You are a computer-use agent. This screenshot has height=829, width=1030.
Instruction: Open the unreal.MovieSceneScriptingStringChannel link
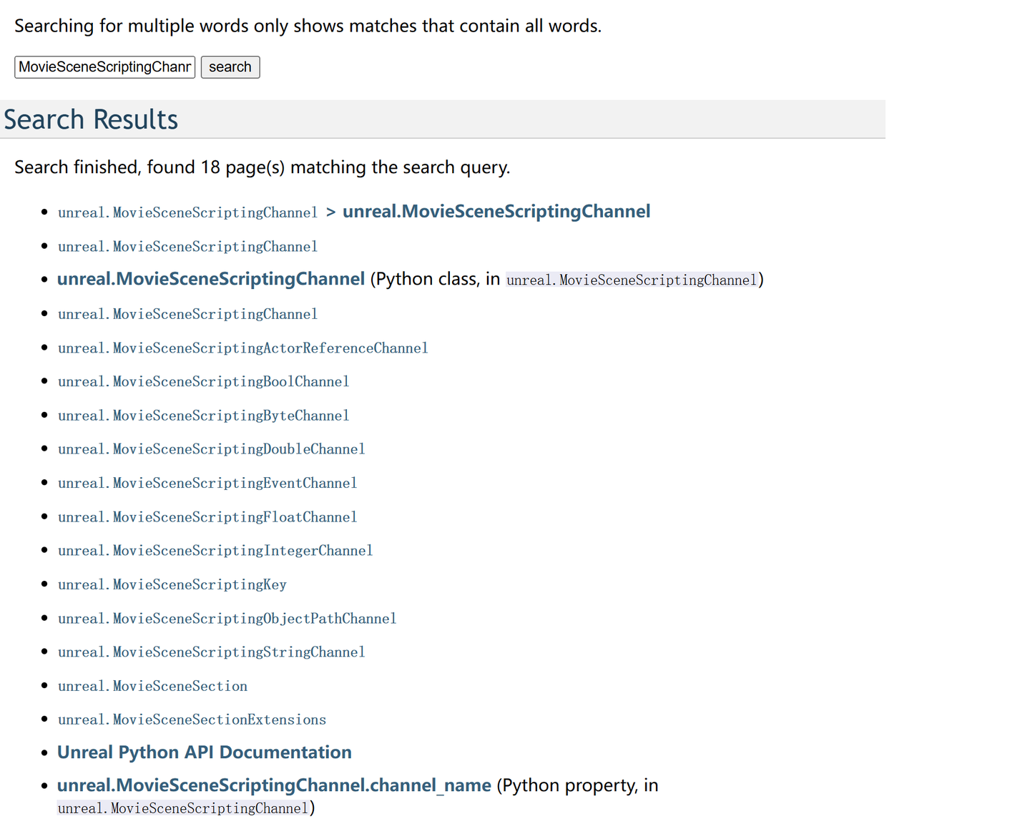[211, 652]
